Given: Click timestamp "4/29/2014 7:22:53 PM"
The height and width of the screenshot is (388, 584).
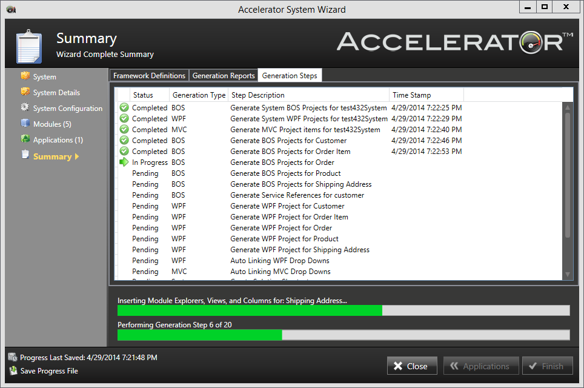Looking at the screenshot, I should (x=426, y=152).
